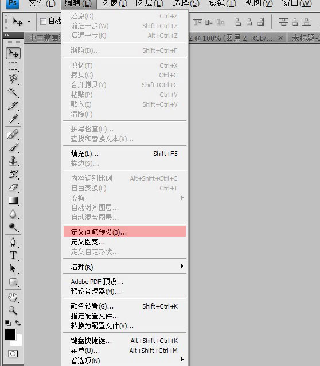Select the Eraser tool
Image resolution: width=320 pixels, height=366 pixels.
[13, 187]
